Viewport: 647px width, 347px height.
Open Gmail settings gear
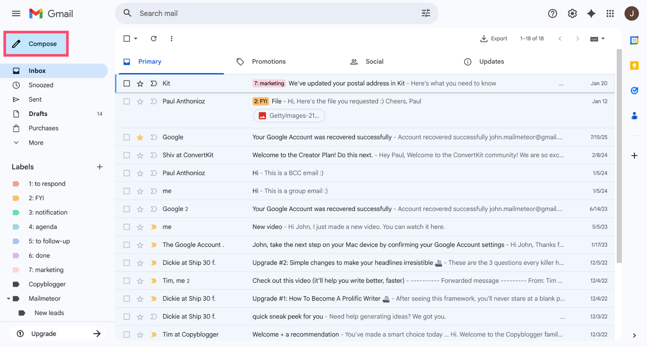(572, 13)
